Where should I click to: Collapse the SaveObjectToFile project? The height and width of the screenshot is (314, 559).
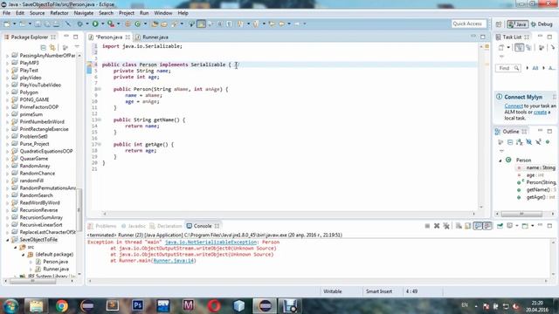[x=7, y=240]
